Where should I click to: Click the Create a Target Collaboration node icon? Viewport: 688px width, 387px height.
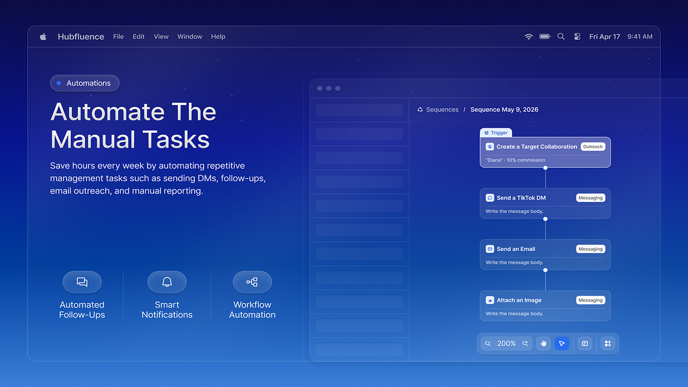coord(489,146)
